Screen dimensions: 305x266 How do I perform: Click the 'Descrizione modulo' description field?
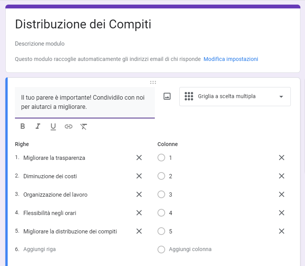point(40,44)
